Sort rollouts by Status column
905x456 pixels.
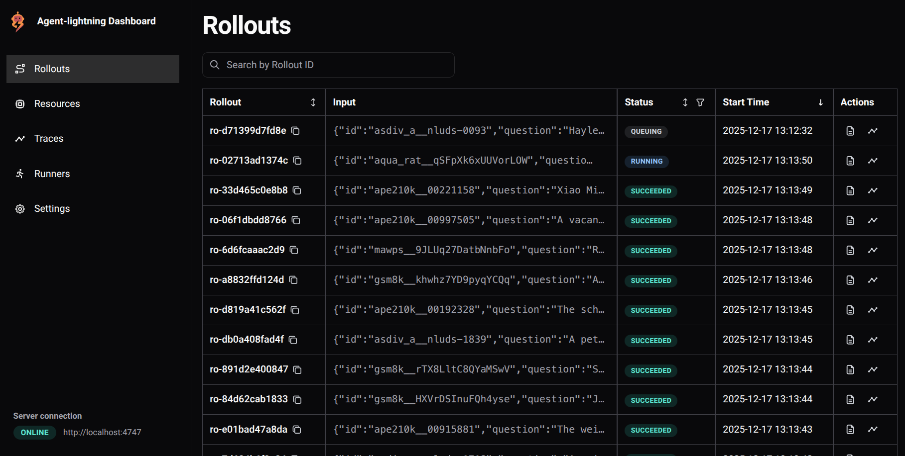[685, 102]
